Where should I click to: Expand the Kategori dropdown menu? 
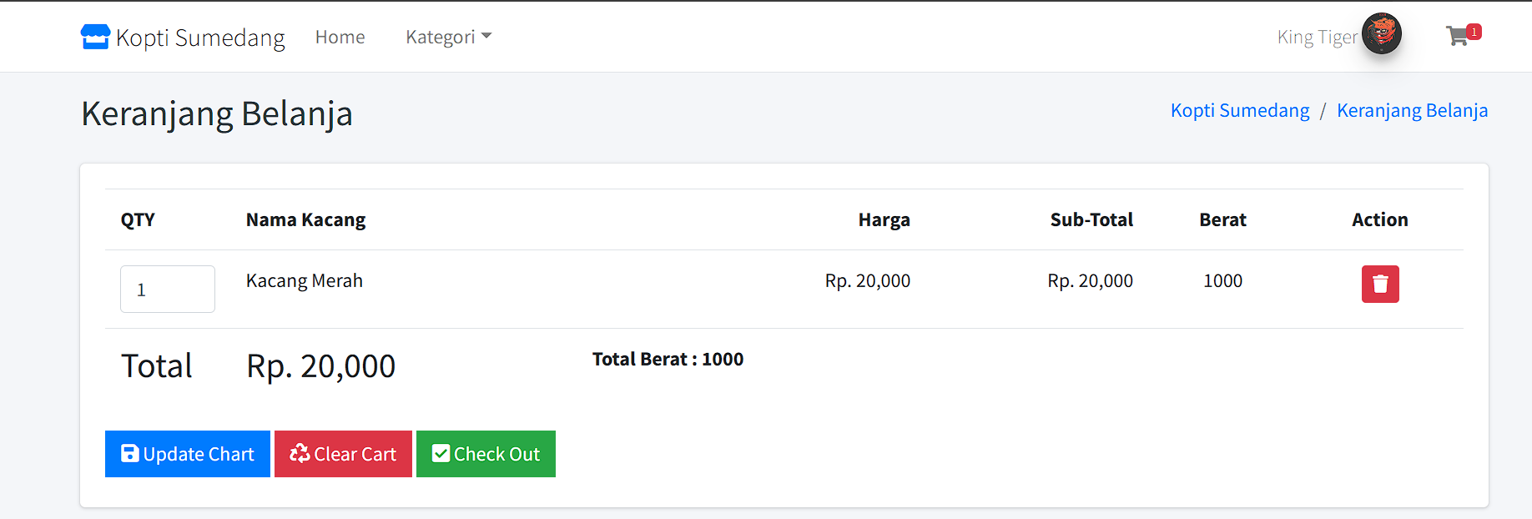tap(448, 37)
